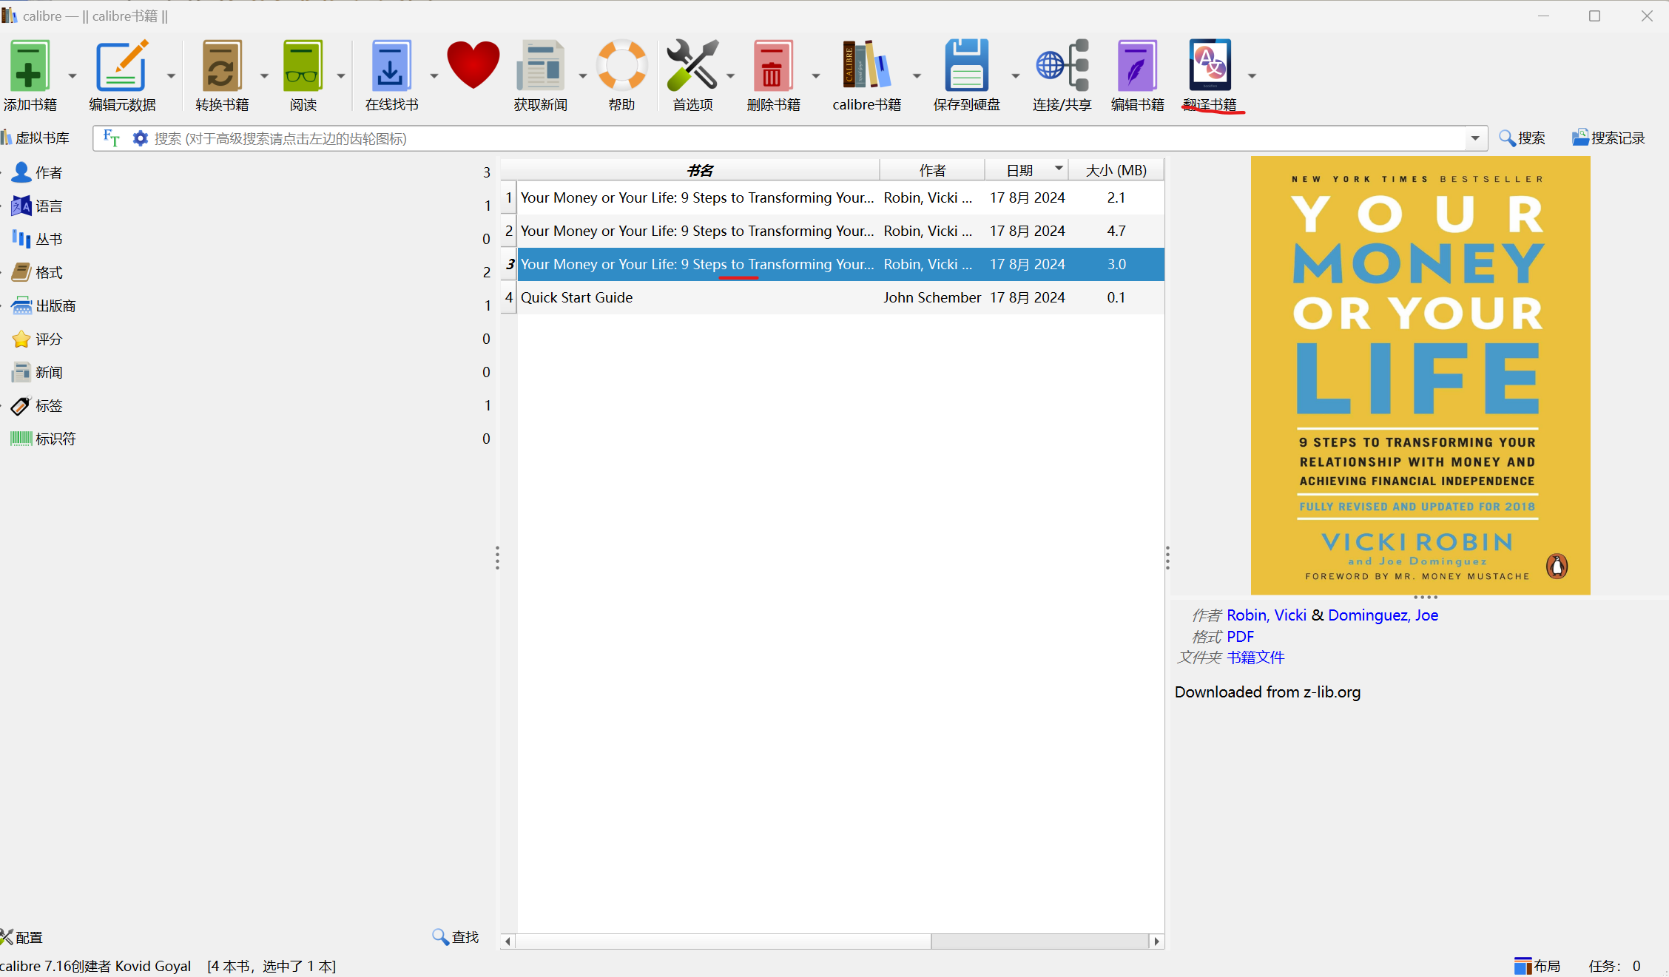
Task: Open the 阅读 (Read) viewer icon
Action: [x=303, y=65]
